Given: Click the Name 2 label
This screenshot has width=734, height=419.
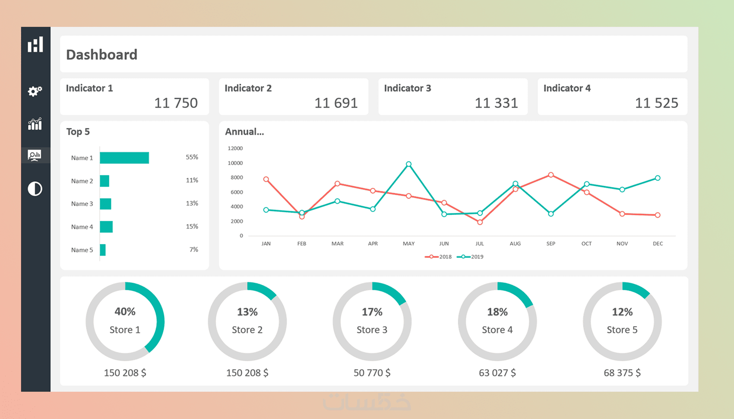Looking at the screenshot, I should pyautogui.click(x=82, y=181).
